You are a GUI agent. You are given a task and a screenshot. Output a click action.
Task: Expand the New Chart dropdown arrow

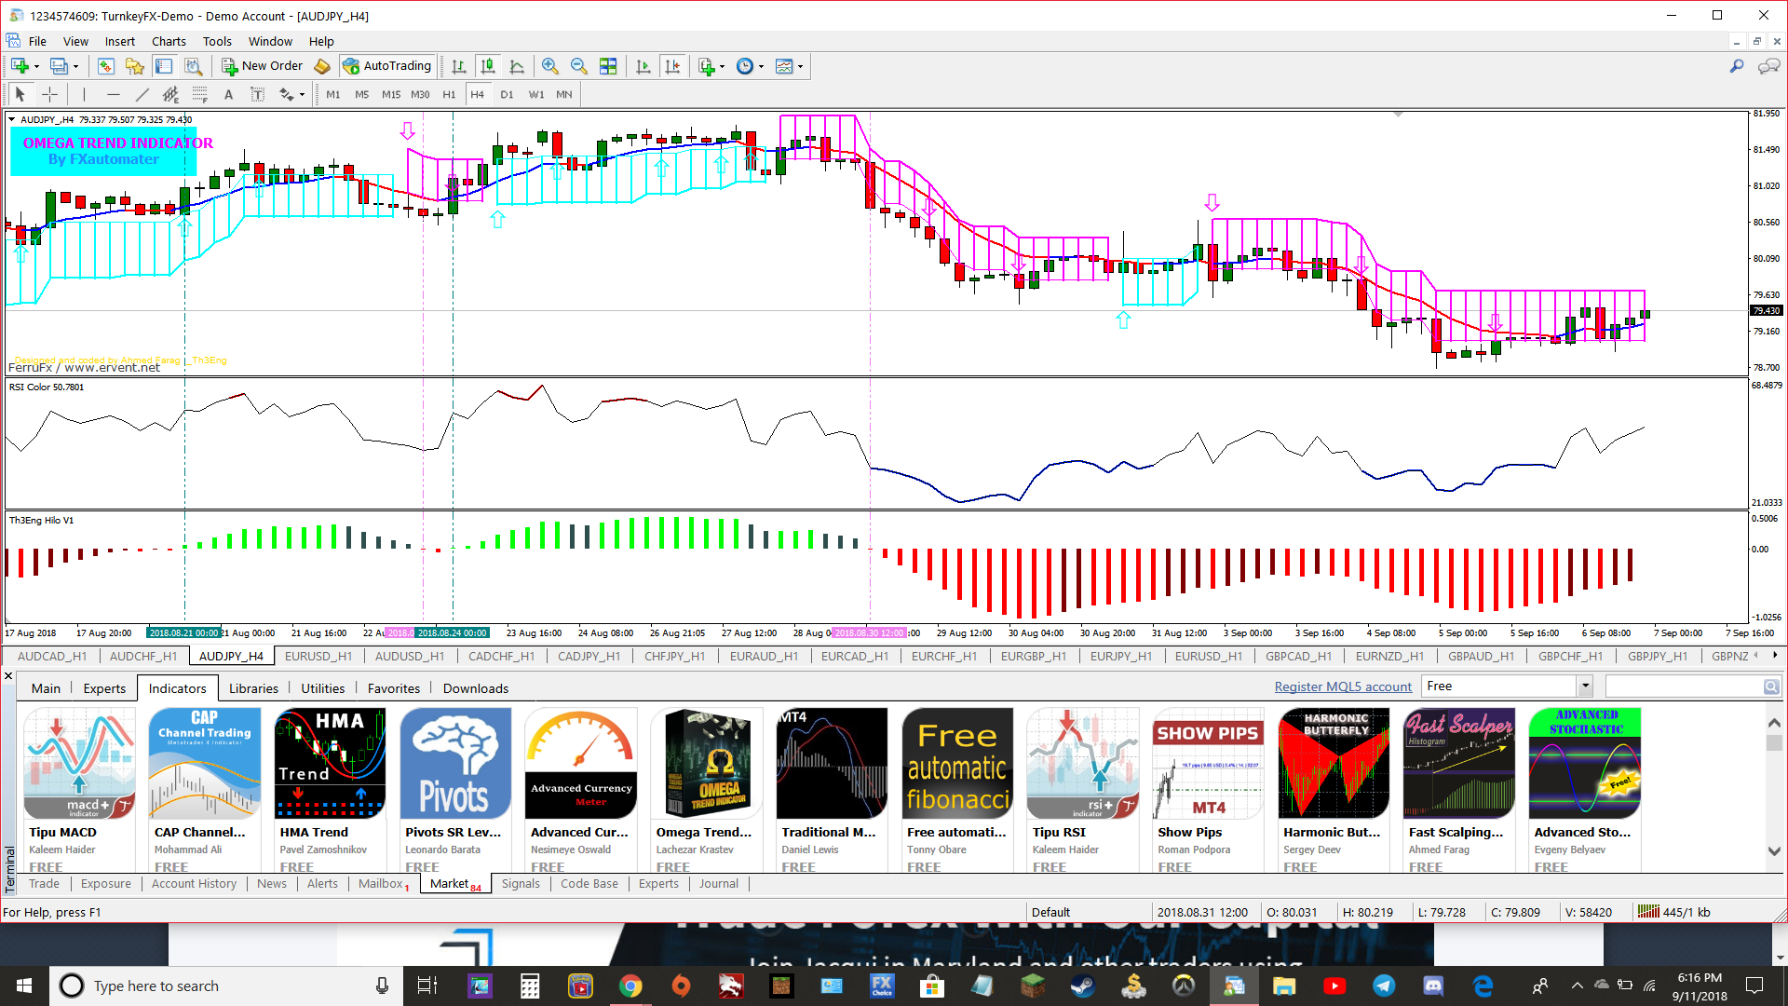tap(36, 66)
